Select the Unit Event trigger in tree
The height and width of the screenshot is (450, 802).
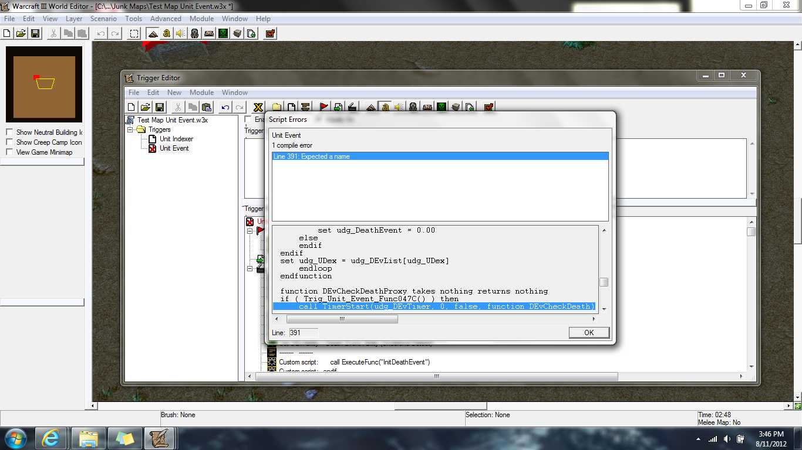point(174,148)
